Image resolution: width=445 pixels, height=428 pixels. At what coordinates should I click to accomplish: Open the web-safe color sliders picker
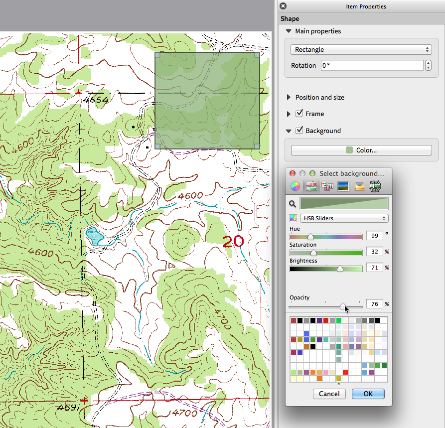tap(375, 187)
